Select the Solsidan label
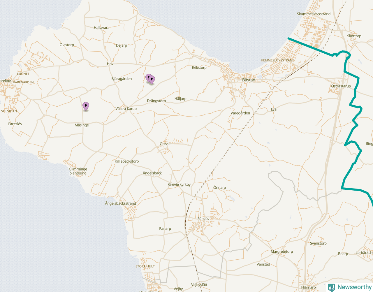Image resolution: width=373 pixels, height=292 pixels. tap(9, 111)
